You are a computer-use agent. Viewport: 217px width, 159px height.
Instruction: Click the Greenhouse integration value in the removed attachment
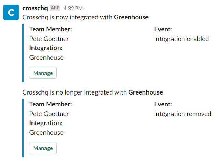pyautogui.click(x=46, y=133)
